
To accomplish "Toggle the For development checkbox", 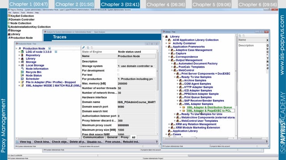I will 118,70.
